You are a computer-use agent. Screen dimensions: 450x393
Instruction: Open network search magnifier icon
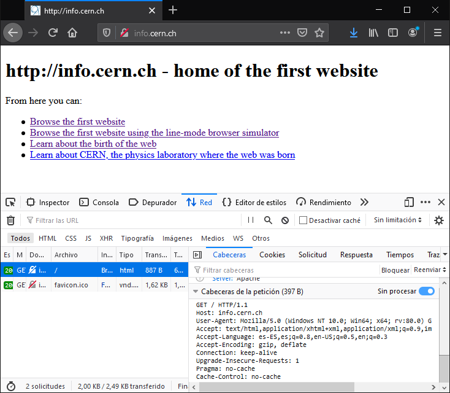[268, 220]
